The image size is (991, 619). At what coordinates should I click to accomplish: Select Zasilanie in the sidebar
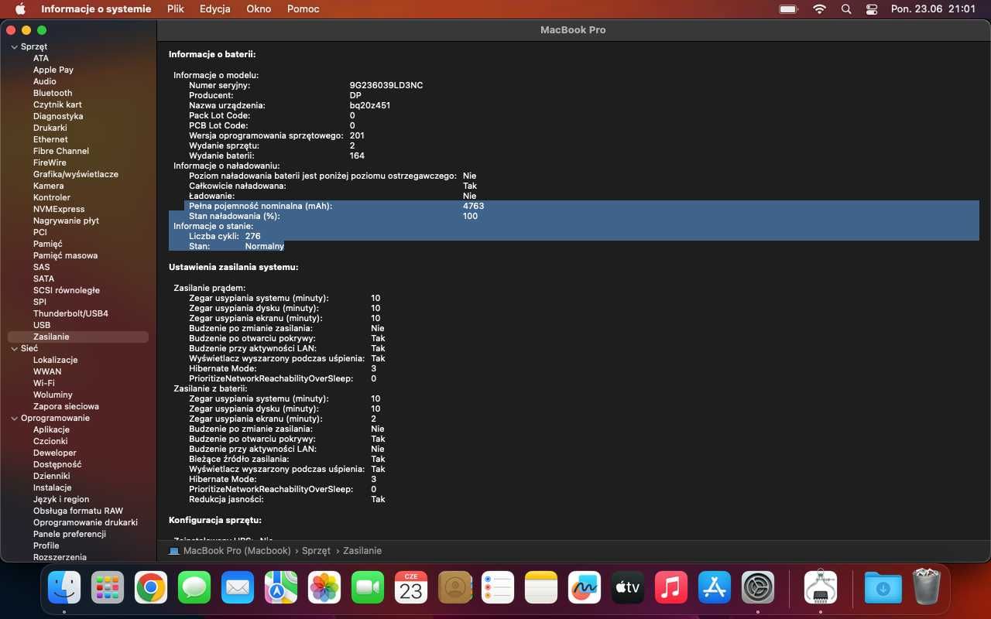click(x=77, y=337)
